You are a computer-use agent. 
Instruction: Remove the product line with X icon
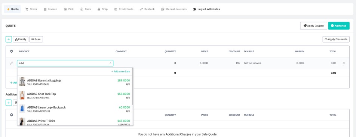tap(344, 63)
